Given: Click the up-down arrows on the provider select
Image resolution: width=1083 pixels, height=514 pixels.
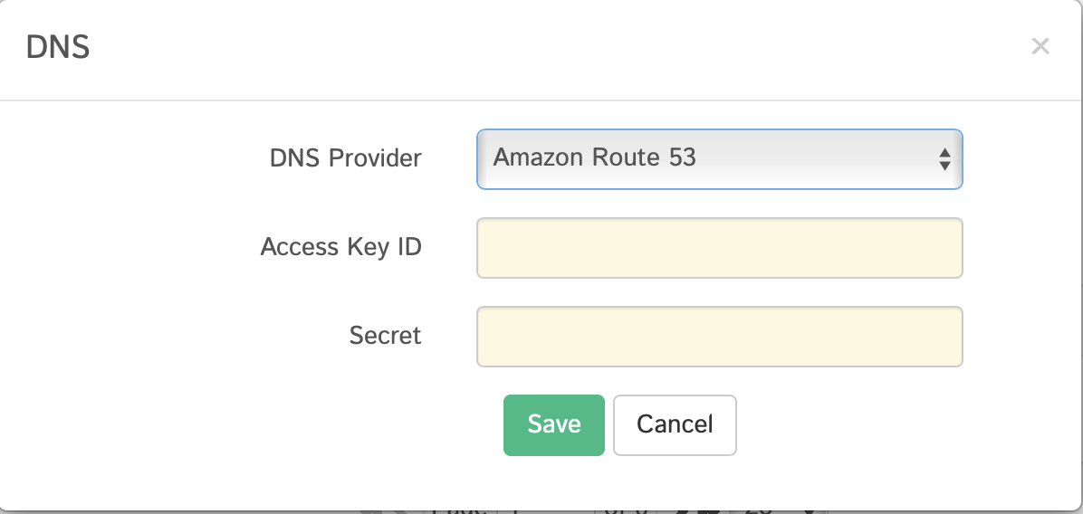Looking at the screenshot, I should tap(944, 160).
